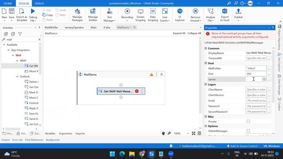Click the pan hand tool icon
The width and height of the screenshot is (283, 159).
(x=163, y=133)
